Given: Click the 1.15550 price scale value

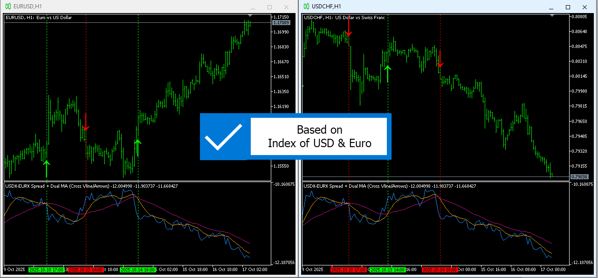Looking at the screenshot, I should click(x=281, y=166).
